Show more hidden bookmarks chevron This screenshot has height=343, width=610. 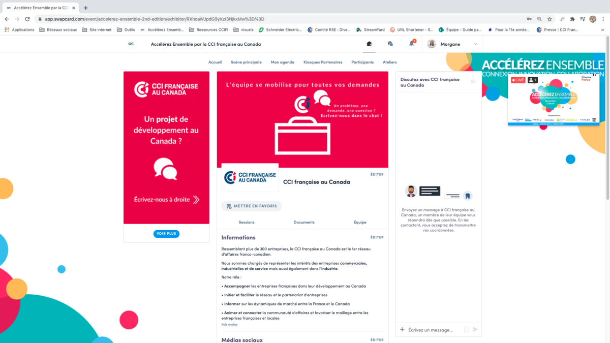click(603, 29)
